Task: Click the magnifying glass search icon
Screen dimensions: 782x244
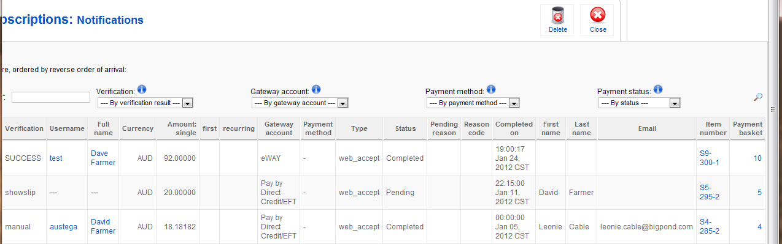Action: tap(758, 97)
